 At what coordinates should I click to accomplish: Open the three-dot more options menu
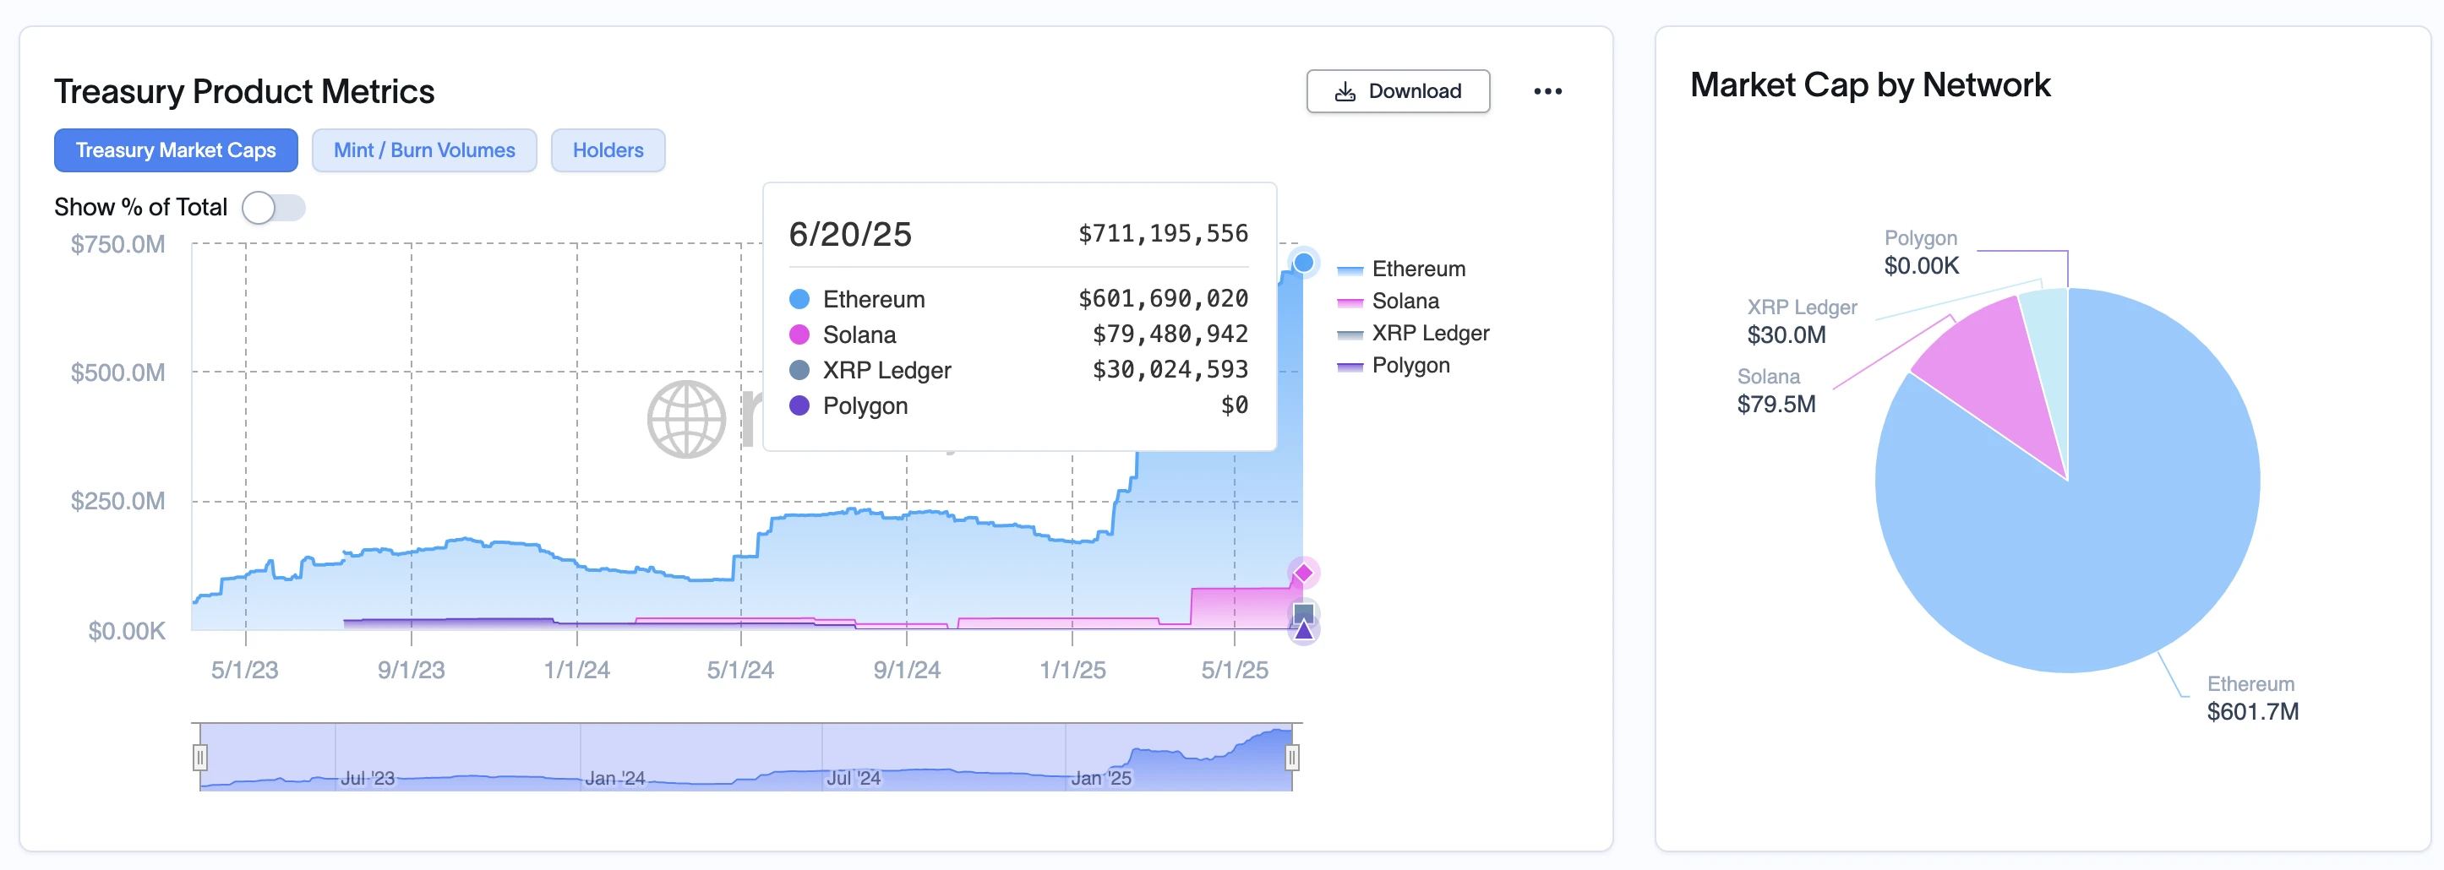point(1547,91)
